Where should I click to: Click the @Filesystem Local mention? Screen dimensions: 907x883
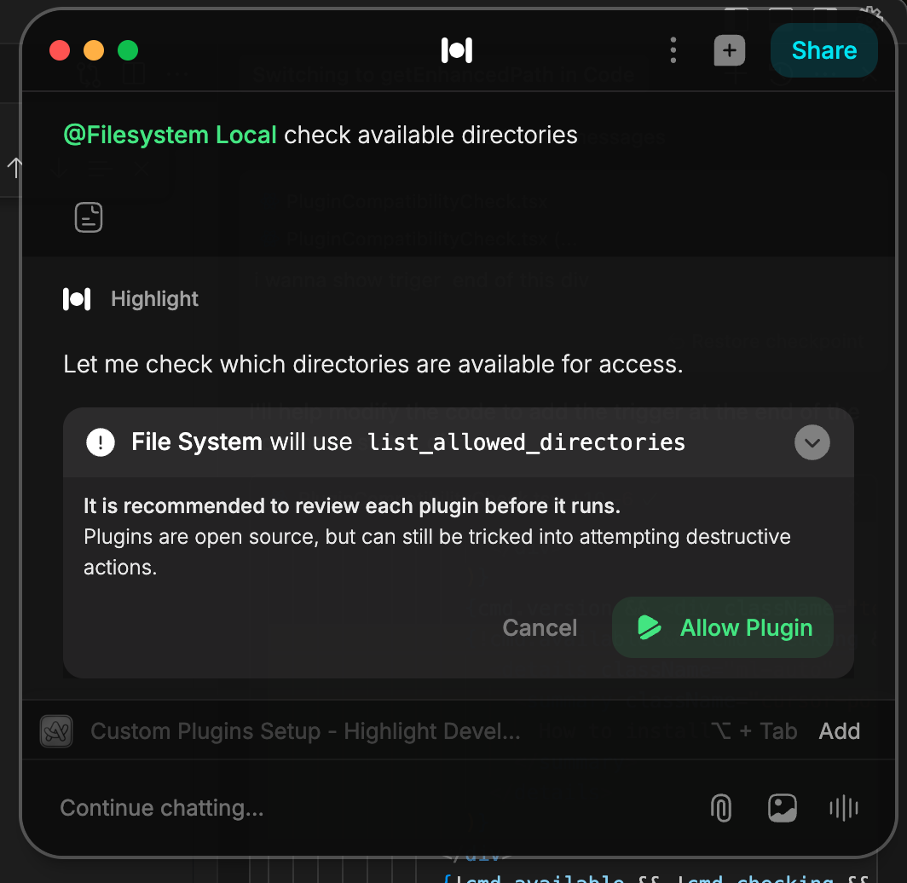click(x=170, y=135)
